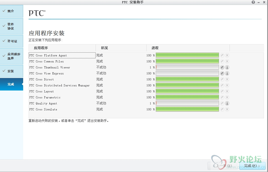Click PTC Creo Thumbnail Viewer progress bar
The width and height of the screenshot is (268, 172).
187,67
